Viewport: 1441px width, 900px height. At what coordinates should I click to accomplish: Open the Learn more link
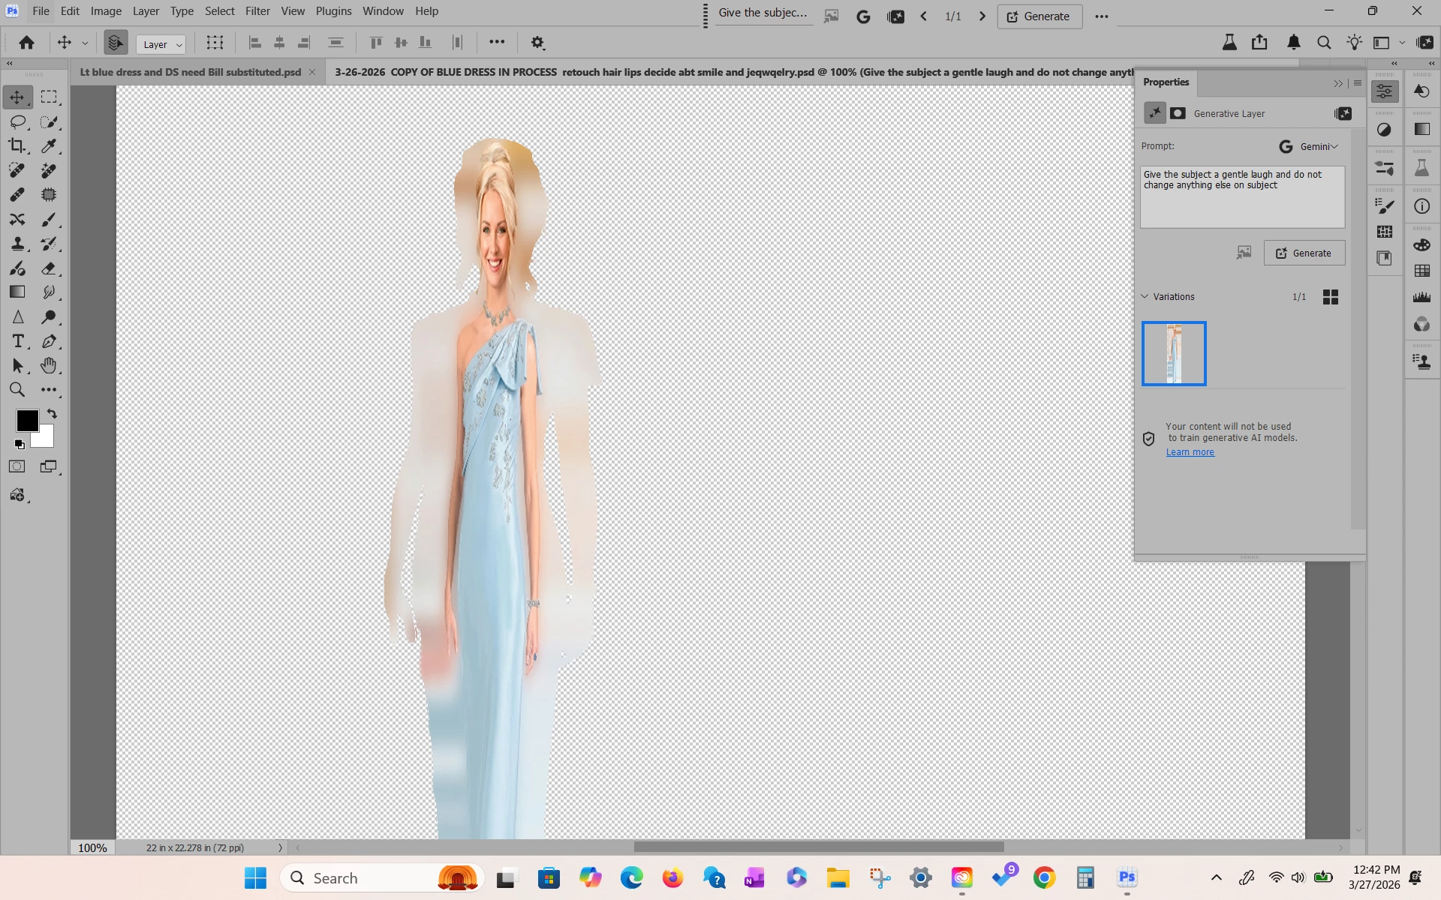[1190, 452]
